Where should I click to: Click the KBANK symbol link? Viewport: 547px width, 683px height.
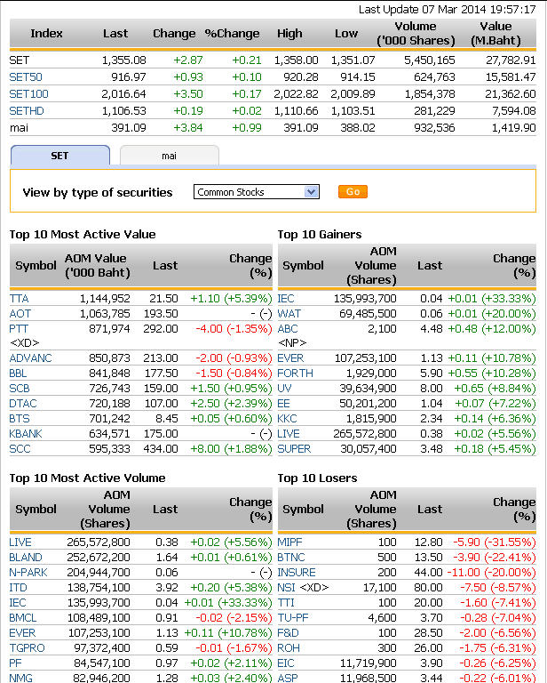pyautogui.click(x=26, y=434)
